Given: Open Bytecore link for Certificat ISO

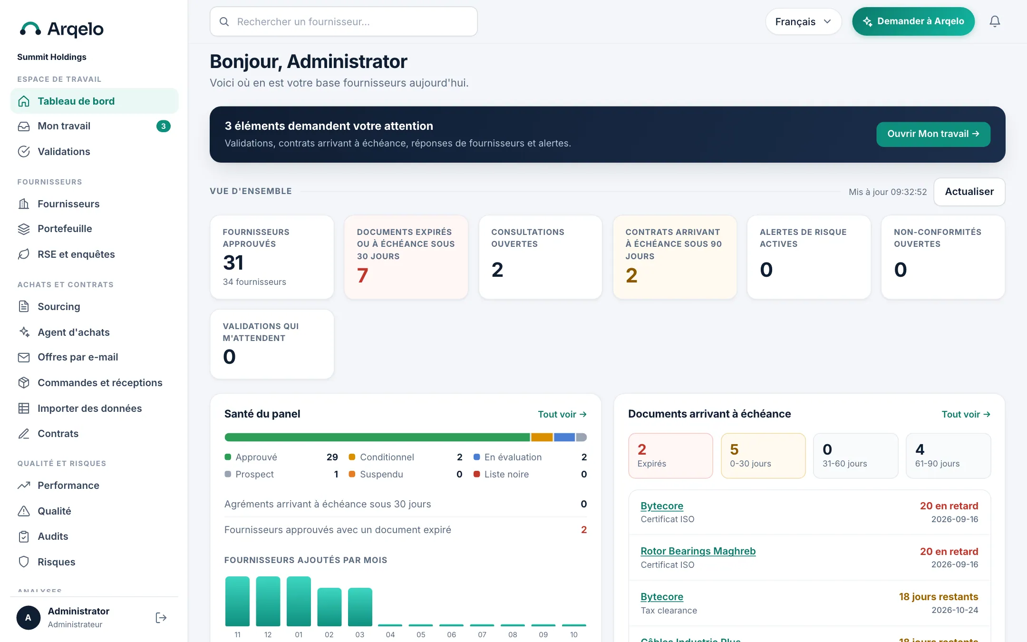Looking at the screenshot, I should 662,506.
